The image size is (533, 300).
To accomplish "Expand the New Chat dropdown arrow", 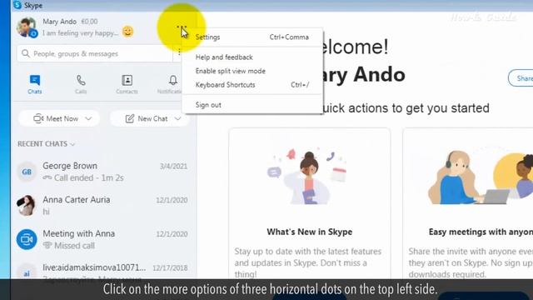I will tap(177, 118).
